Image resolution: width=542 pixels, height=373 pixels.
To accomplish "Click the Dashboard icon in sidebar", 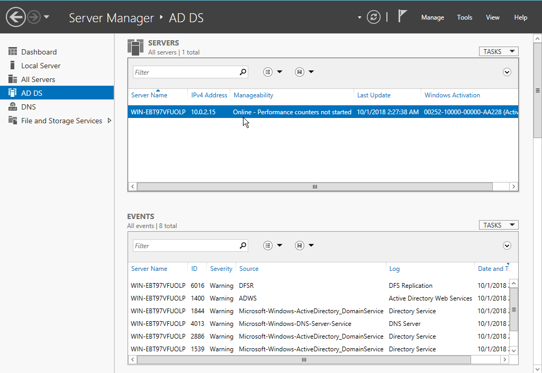I will tap(13, 52).
